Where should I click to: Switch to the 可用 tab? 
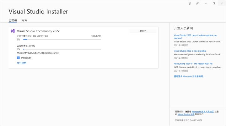[x=25, y=20]
